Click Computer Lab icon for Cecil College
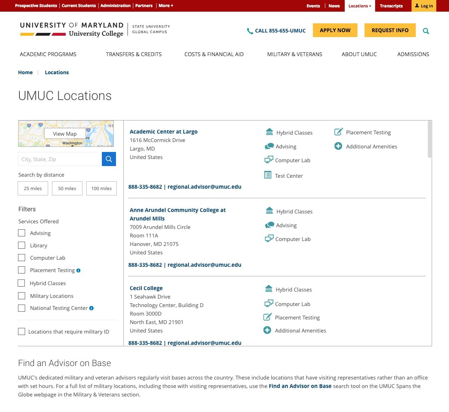Screen dimensions: 449x412 coord(269,303)
